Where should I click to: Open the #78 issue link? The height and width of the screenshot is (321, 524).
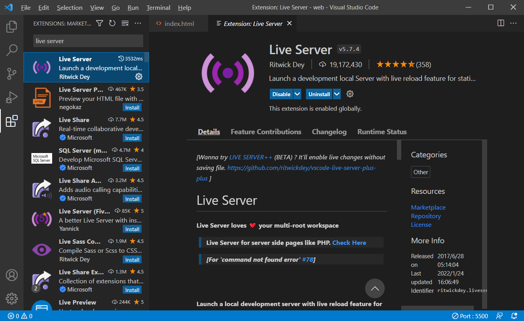(x=307, y=259)
